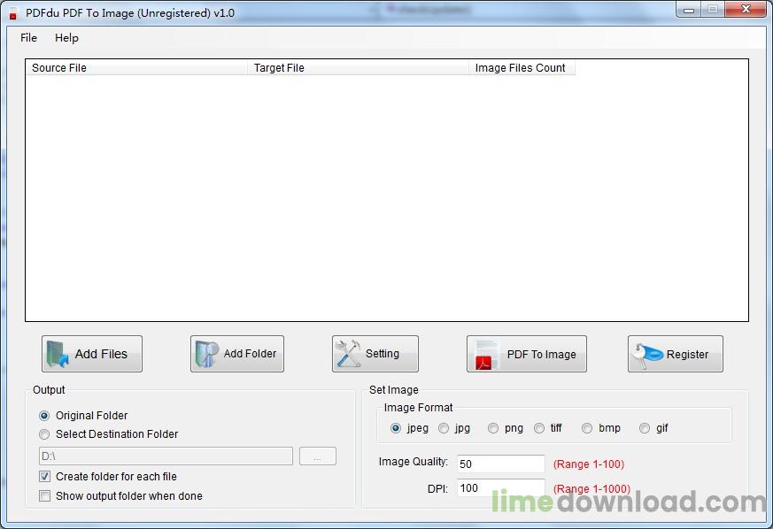Click the Register button
Viewport: 773px width, 529px height.
tap(676, 354)
